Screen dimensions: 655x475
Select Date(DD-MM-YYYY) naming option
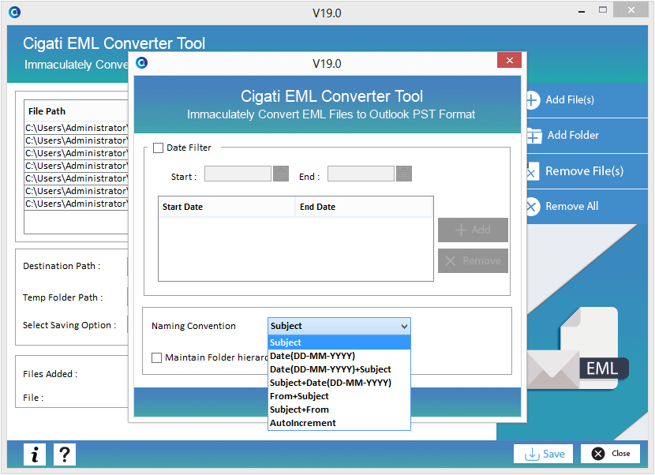click(x=339, y=356)
